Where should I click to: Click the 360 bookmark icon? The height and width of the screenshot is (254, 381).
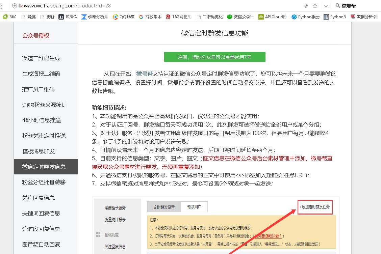(x=5, y=17)
